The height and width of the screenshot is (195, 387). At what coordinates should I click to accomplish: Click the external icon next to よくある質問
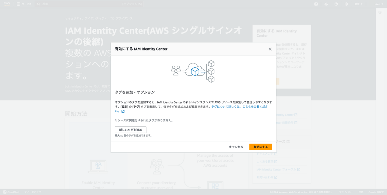tap(276, 161)
